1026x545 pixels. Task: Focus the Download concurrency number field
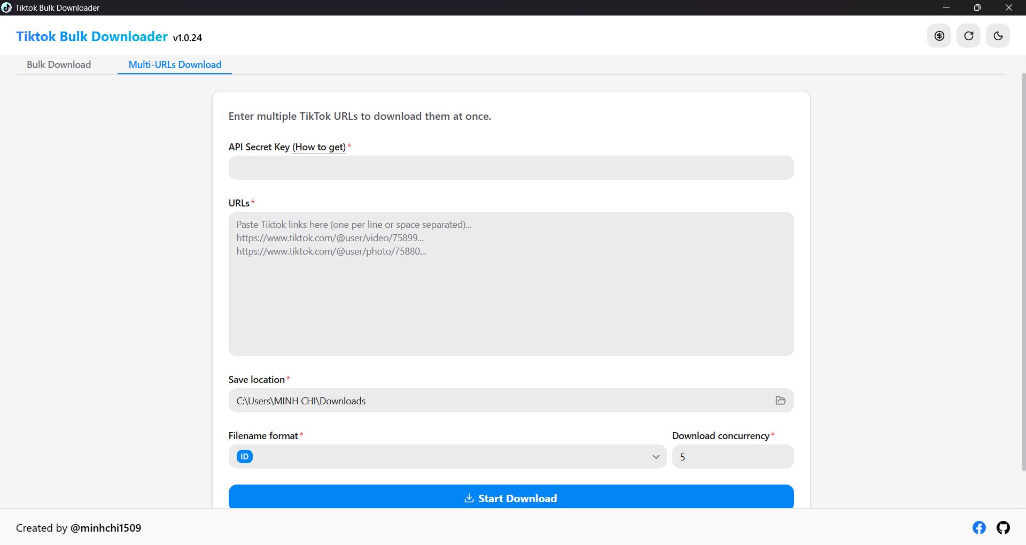pos(733,457)
